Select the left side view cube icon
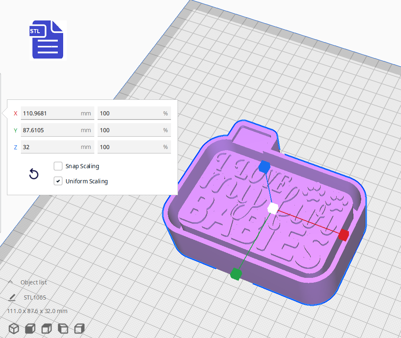The width and height of the screenshot is (401, 338). (x=63, y=328)
